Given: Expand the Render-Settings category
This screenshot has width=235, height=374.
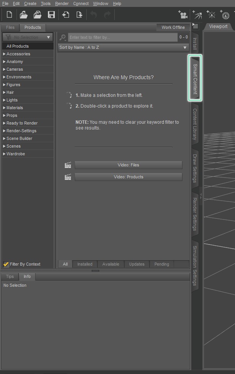Looking at the screenshot, I should point(4,131).
